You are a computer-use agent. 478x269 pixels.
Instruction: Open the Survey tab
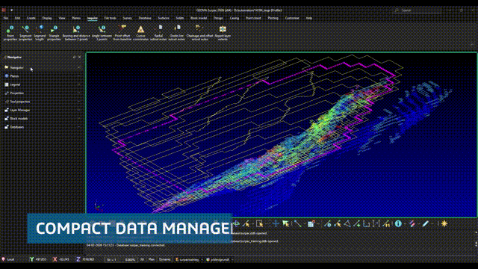[127, 18]
